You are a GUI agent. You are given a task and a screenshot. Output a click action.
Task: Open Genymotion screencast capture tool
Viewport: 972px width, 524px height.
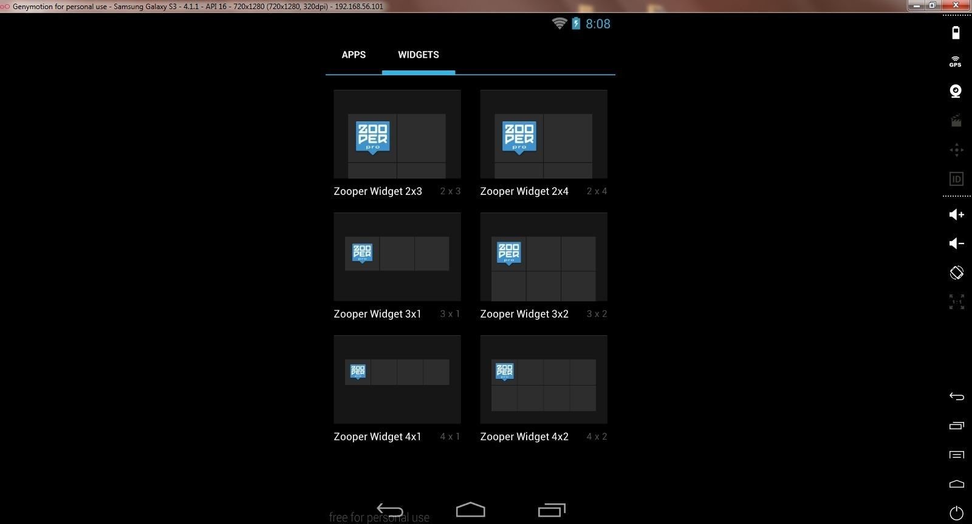click(x=956, y=120)
